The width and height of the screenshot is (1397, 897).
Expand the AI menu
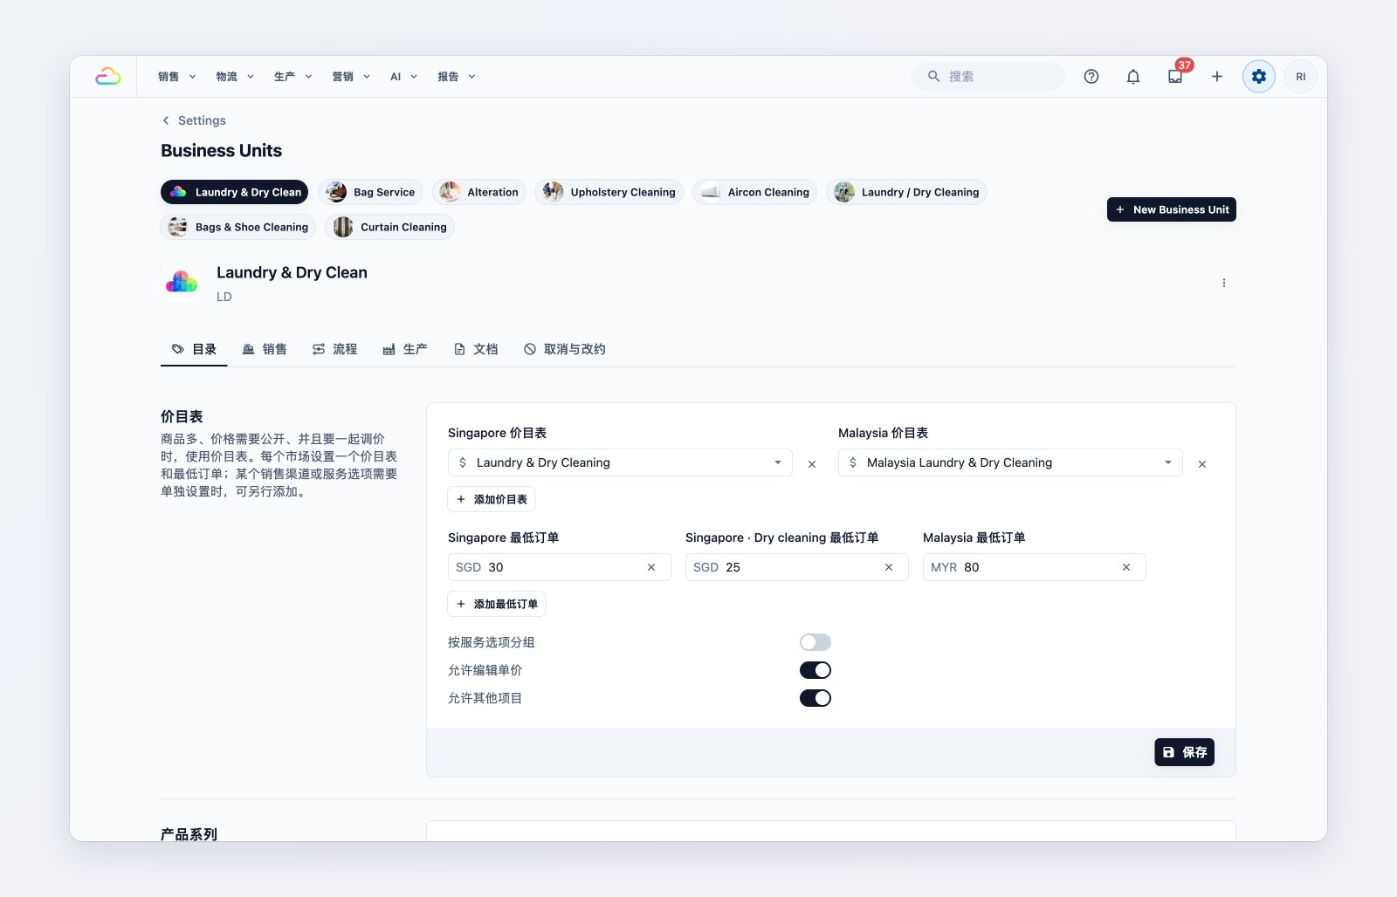403,77
